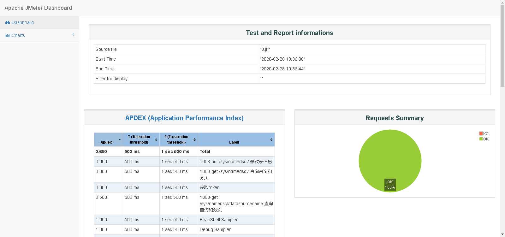Click the 1003-put /sys/namedsql/ 修改表信息 label
505x237 pixels.
coord(236,162)
